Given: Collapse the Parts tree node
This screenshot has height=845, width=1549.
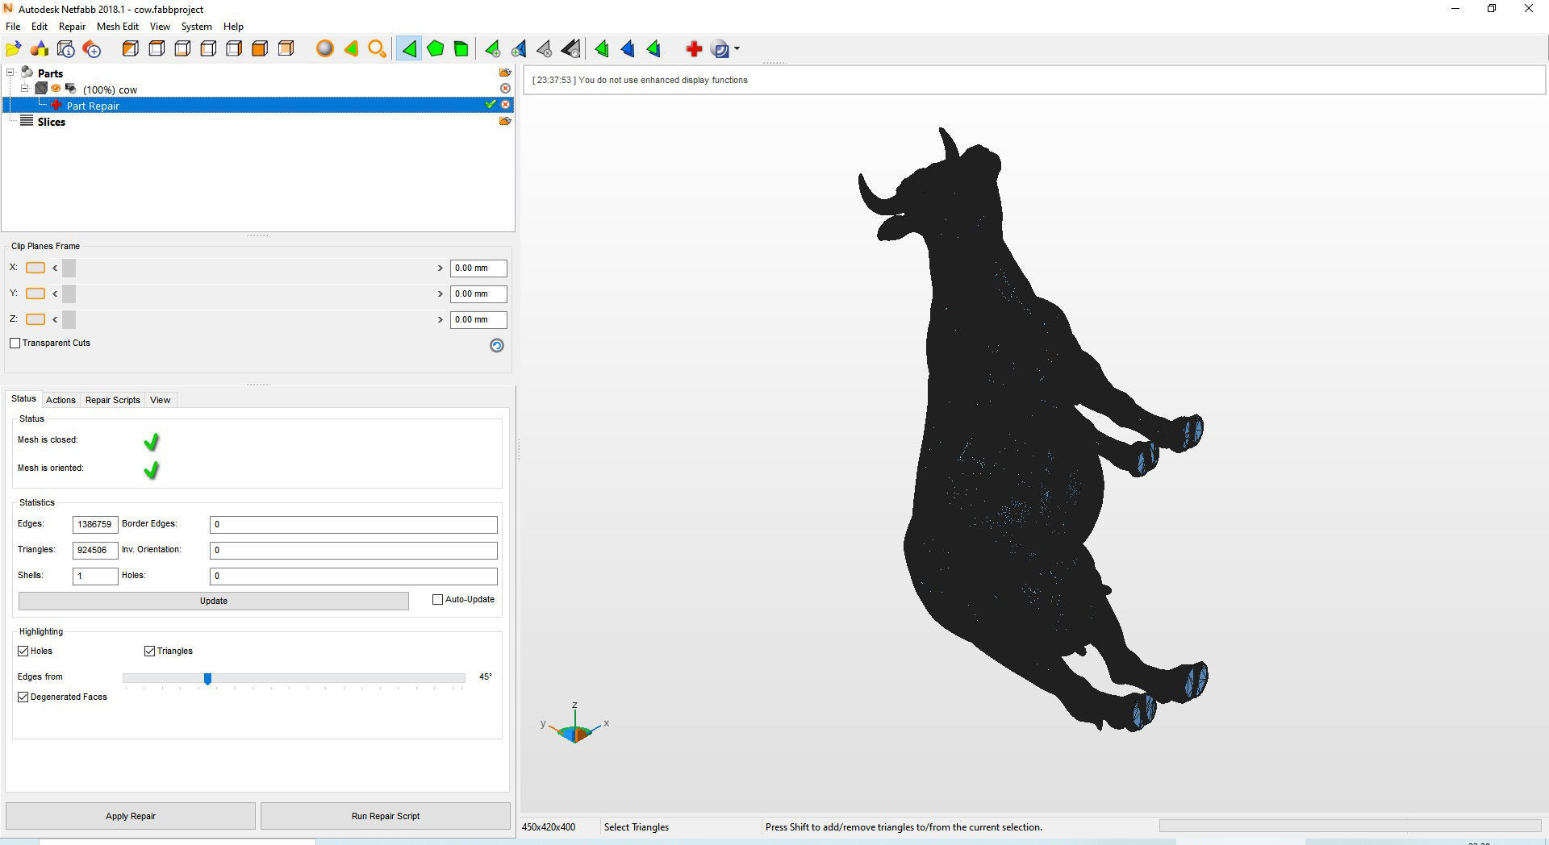Looking at the screenshot, I should pyautogui.click(x=11, y=73).
